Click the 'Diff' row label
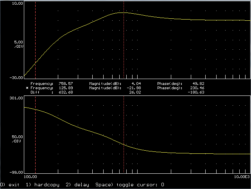The image size is (251, 189). [x=35, y=92]
